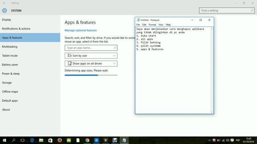
Task: Expand Show apps on all drives dropdown
Action: pos(91,64)
